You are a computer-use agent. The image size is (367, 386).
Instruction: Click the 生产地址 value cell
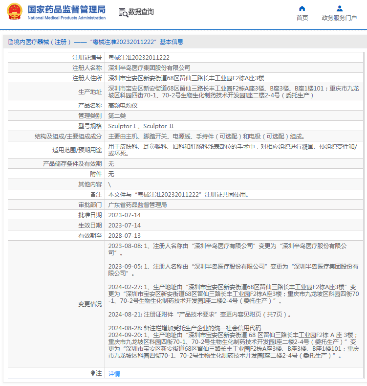234,92
